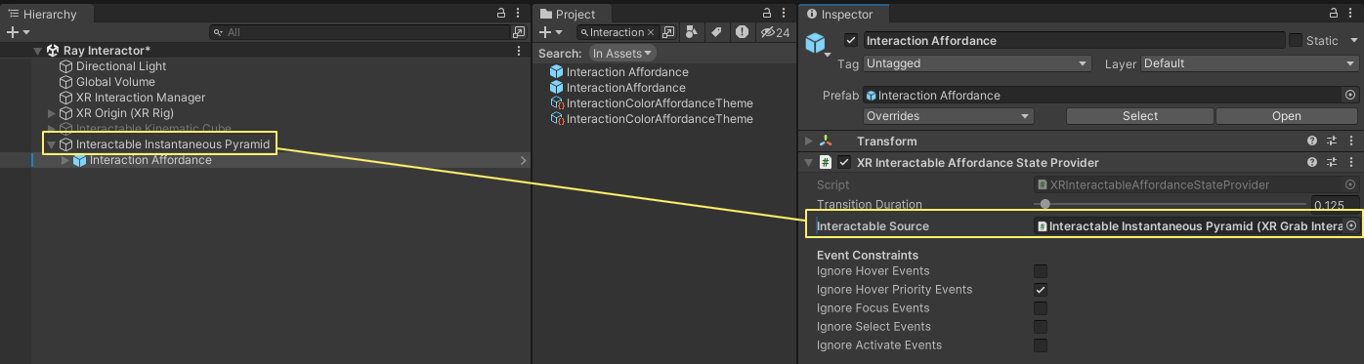The width and height of the screenshot is (1364, 364).
Task: Edit the Interaction Affordance name field
Action: pos(1074,41)
